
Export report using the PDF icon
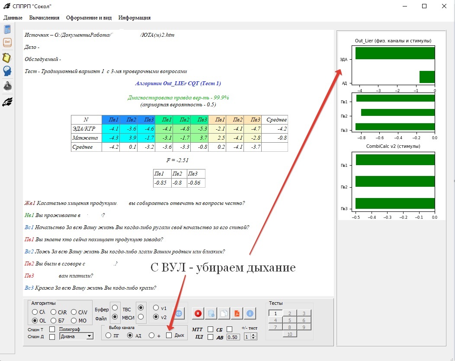coord(237,313)
